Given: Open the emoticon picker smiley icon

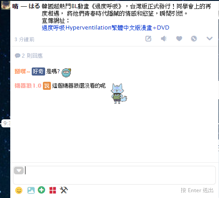Looking at the screenshot, I should [x=19, y=190].
